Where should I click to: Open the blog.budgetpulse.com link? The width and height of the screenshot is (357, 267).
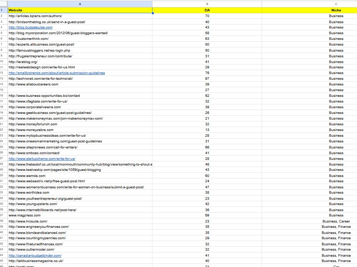30,27
